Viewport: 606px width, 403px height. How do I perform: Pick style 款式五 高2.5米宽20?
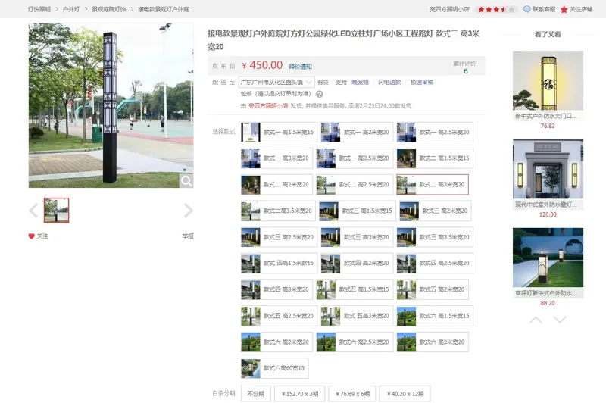(x=279, y=316)
